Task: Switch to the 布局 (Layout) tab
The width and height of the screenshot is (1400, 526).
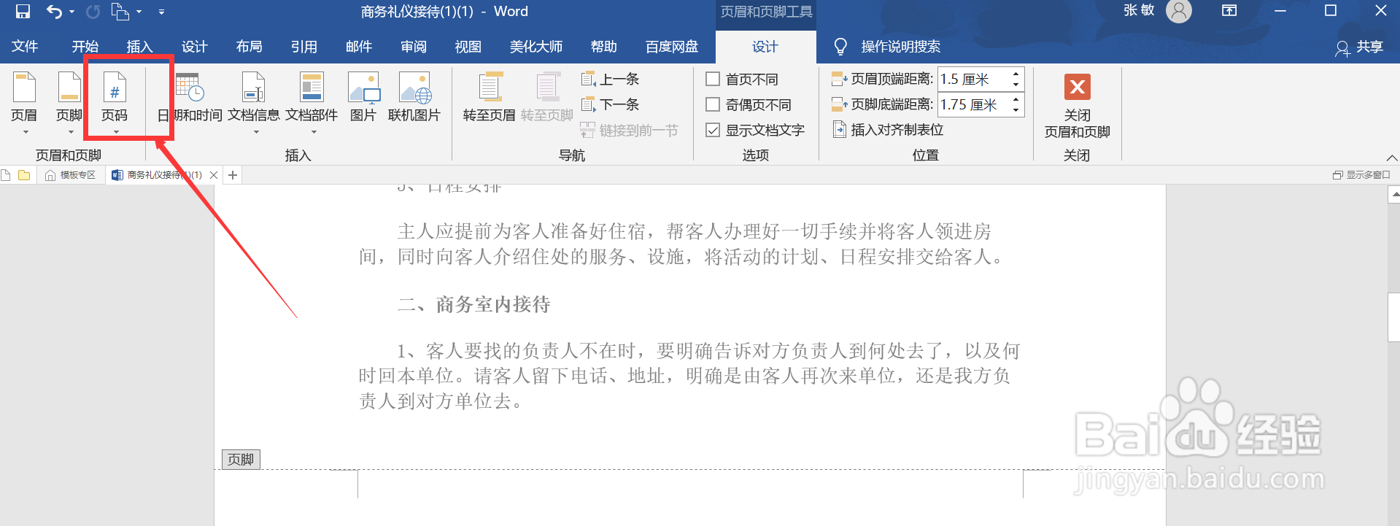Action: (249, 47)
